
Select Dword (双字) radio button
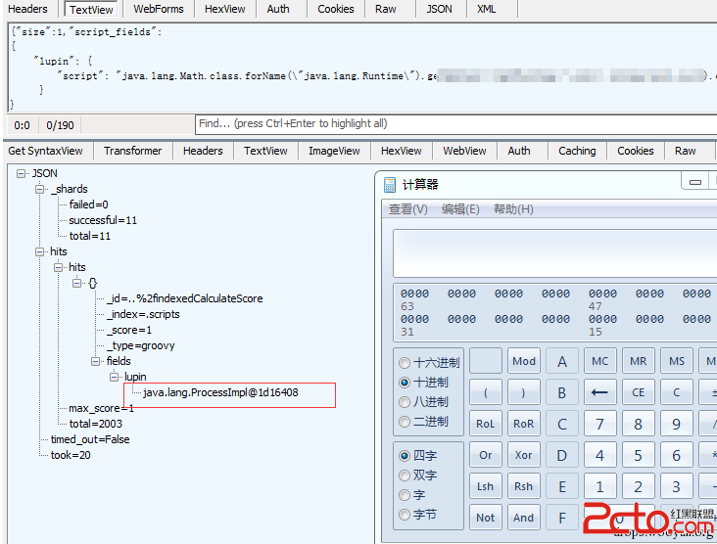pos(405,476)
